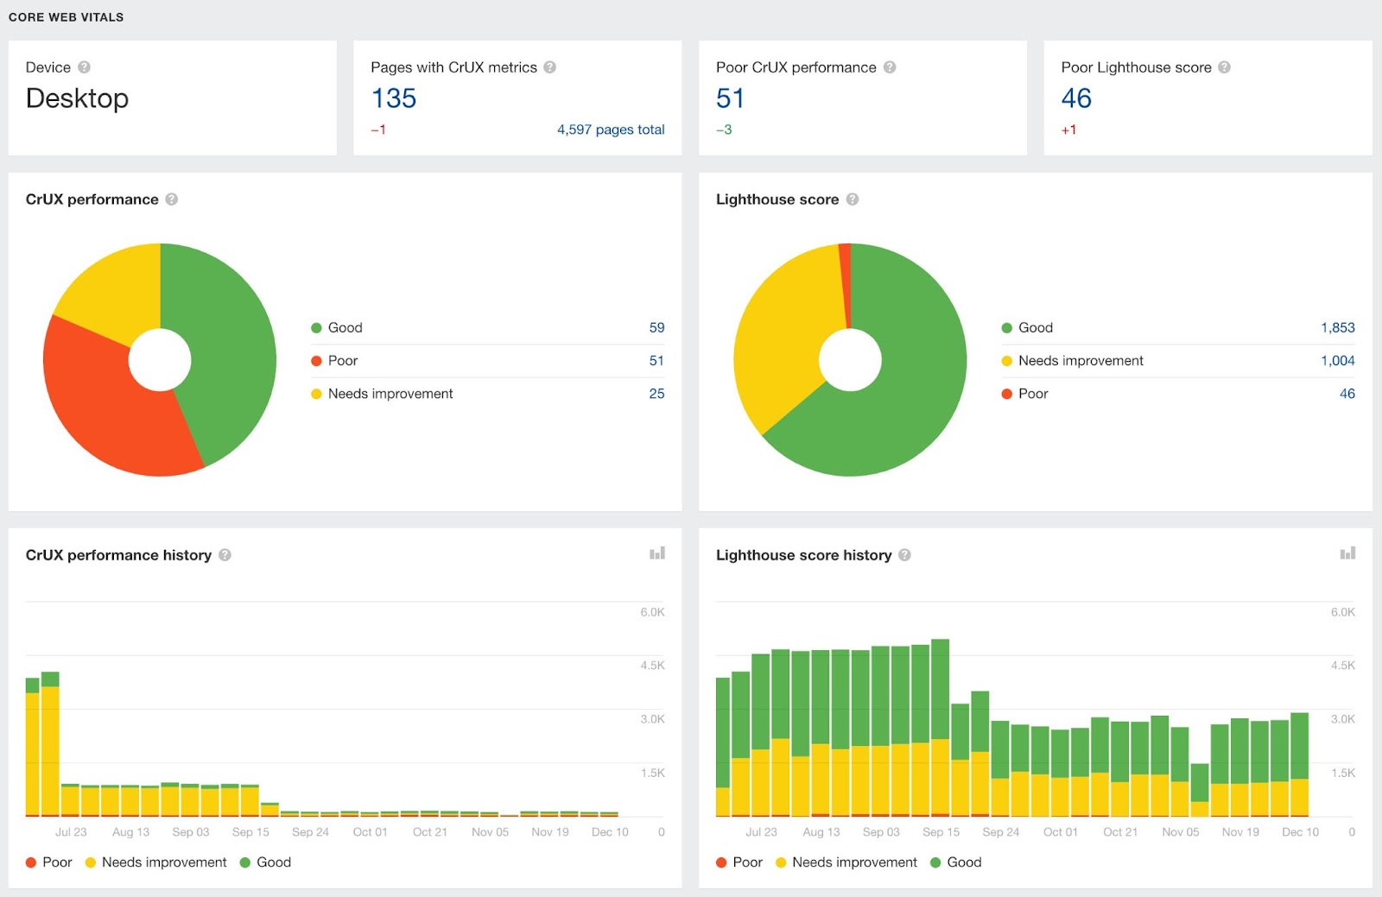Click the help icon beside Lighthouse score history title
Screen dimensions: 1382x897
(906, 555)
